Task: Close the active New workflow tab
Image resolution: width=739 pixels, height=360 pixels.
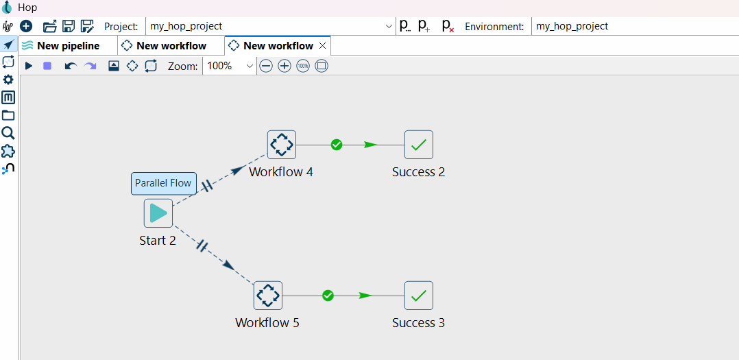Action: 323,46
